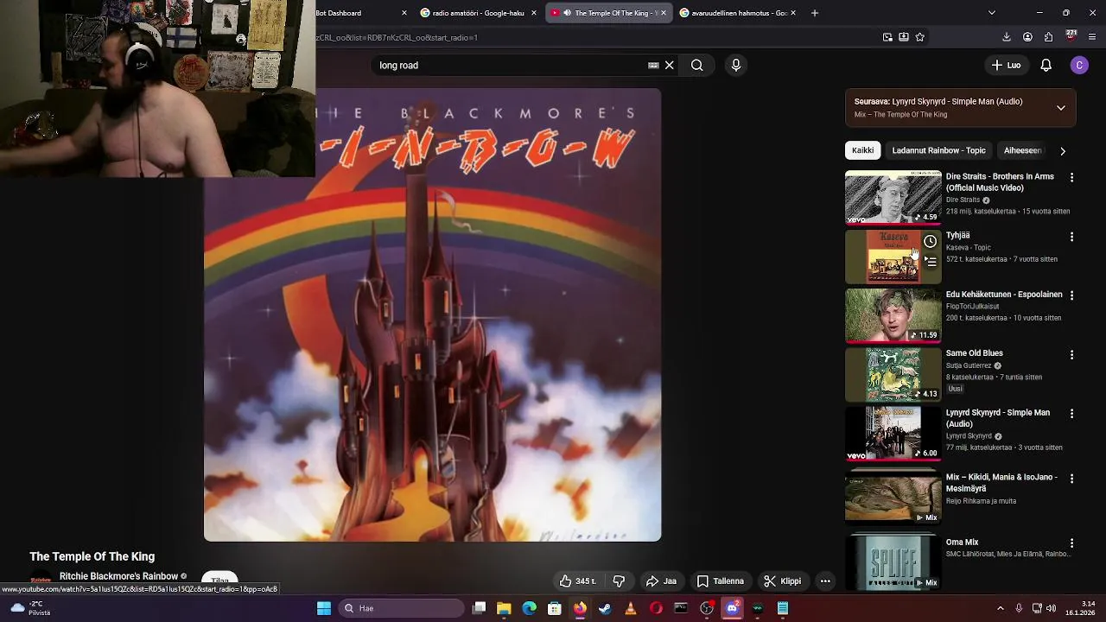Screen dimensions: 1106x622
Task: Open options menu for Simple Man video
Action: tap(1071, 414)
